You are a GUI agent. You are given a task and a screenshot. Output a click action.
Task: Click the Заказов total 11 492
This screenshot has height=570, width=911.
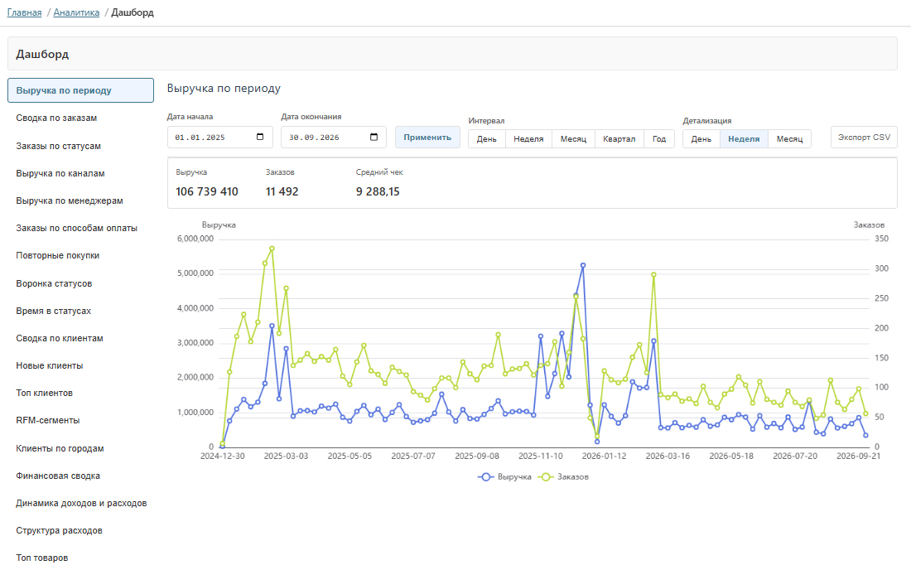click(282, 191)
